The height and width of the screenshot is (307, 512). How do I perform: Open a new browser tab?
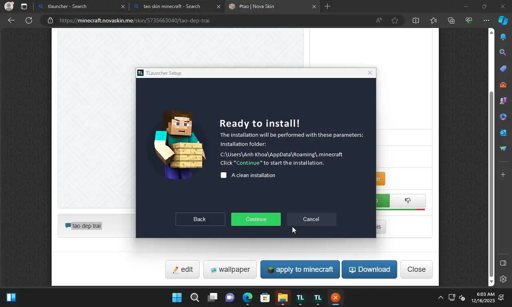pos(327,6)
